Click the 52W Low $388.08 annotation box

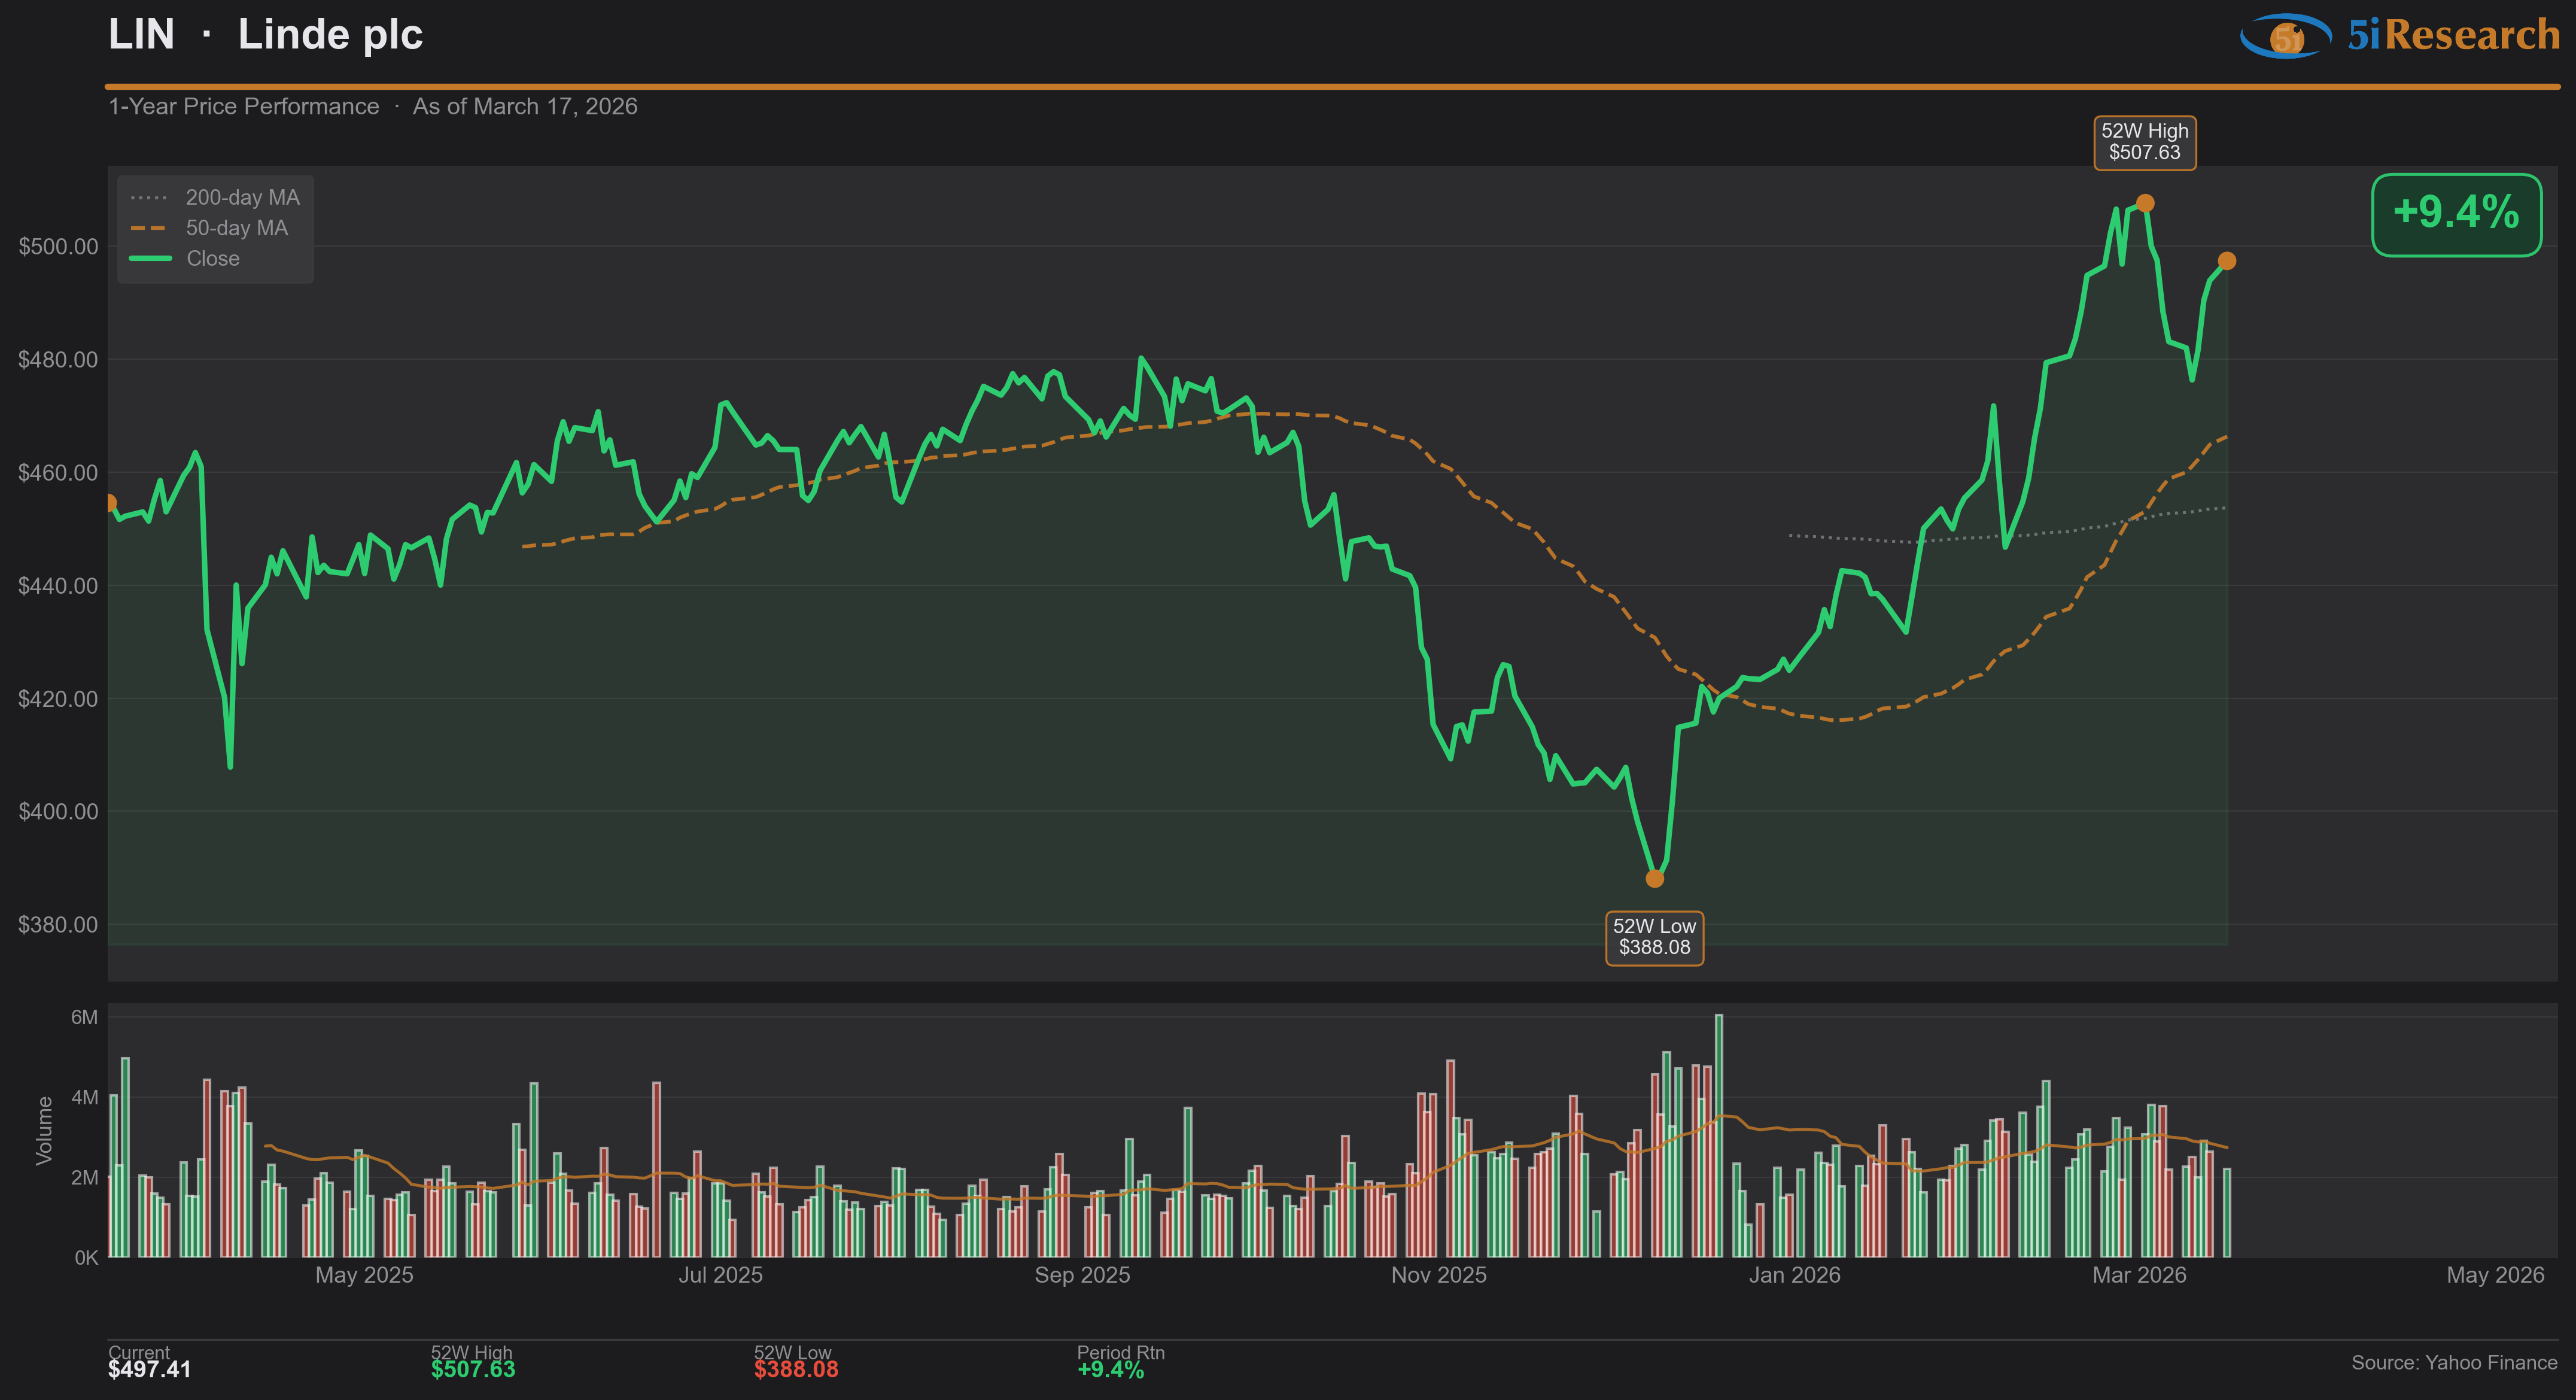(1654, 938)
